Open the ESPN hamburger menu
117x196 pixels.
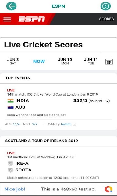coord(7,19)
